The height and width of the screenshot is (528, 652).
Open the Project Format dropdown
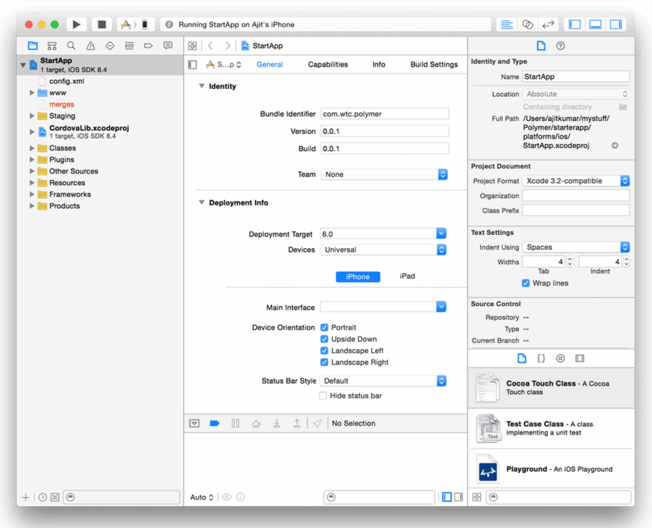[576, 181]
